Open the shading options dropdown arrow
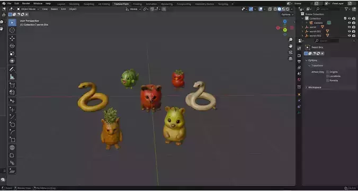The width and height of the screenshot is (358, 191). (x=292, y=9)
